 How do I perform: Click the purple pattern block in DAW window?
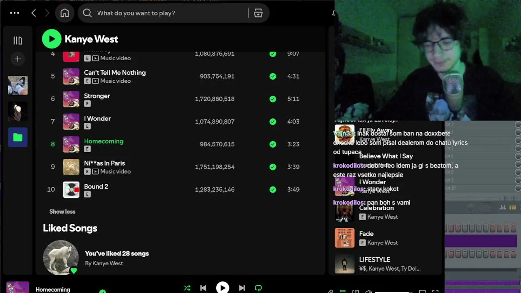pos(481,241)
